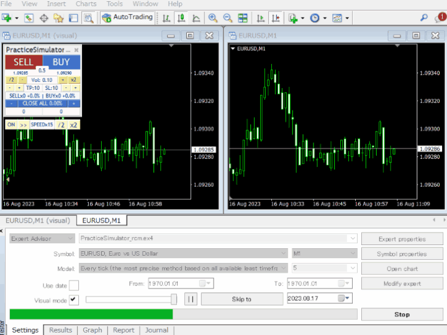This screenshot has width=447, height=335.
Task: Zoom in on the chart
Action: tap(212, 18)
